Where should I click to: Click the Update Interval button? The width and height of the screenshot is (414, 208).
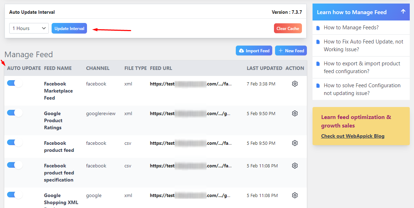coord(69,28)
